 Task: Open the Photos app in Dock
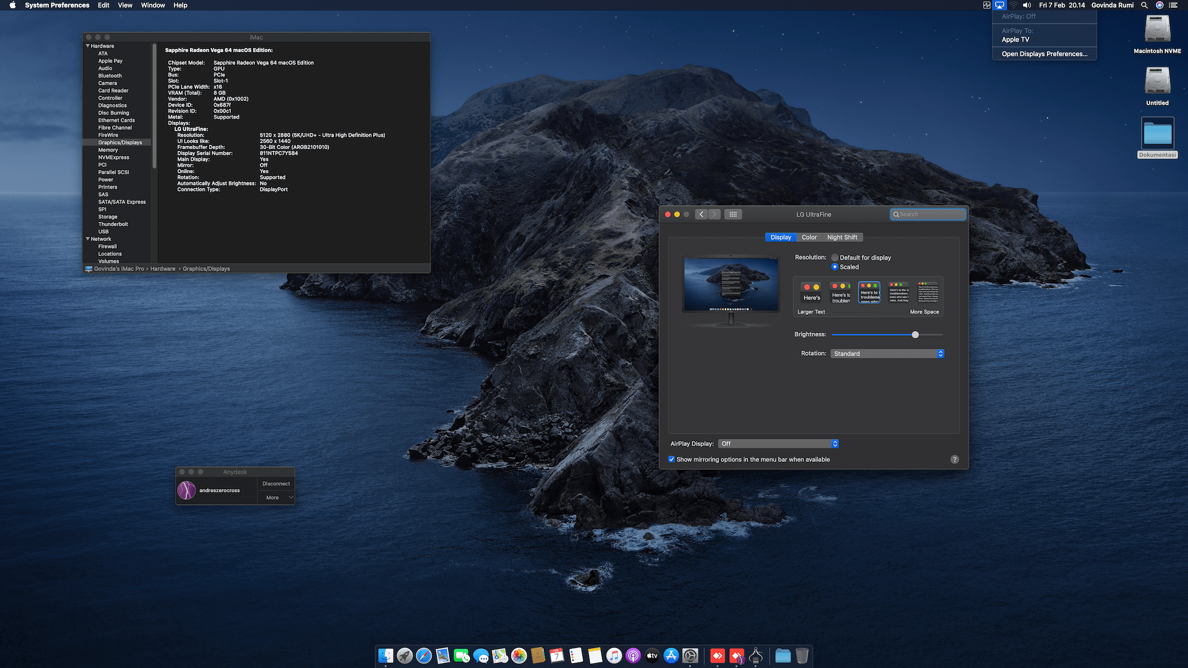(519, 656)
